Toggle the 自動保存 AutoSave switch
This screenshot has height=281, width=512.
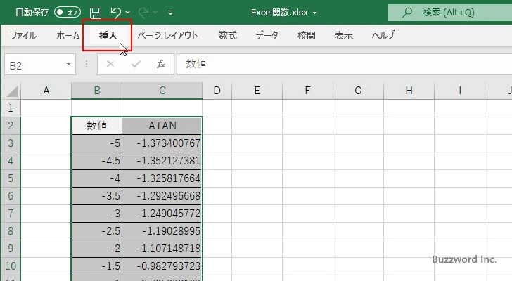tap(68, 13)
